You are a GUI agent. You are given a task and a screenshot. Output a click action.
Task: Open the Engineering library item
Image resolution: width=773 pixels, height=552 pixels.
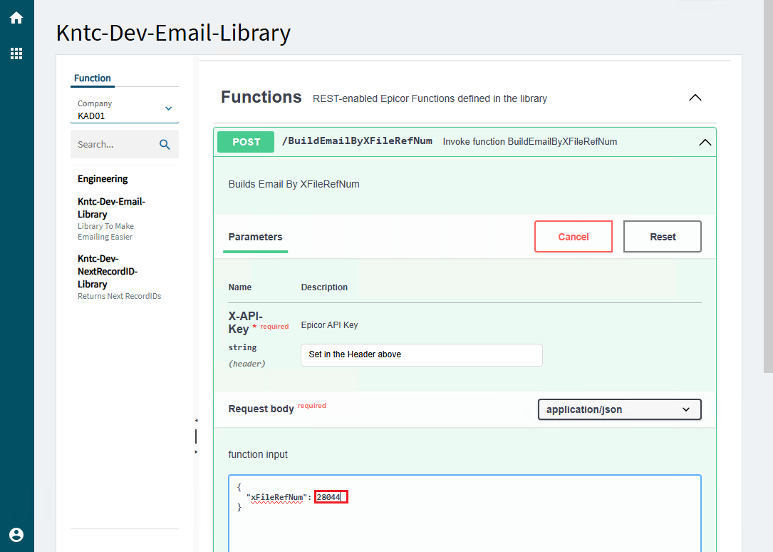pyautogui.click(x=103, y=179)
